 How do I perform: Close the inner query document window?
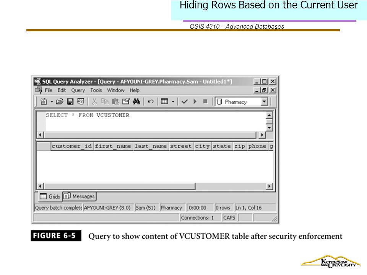click(x=273, y=90)
